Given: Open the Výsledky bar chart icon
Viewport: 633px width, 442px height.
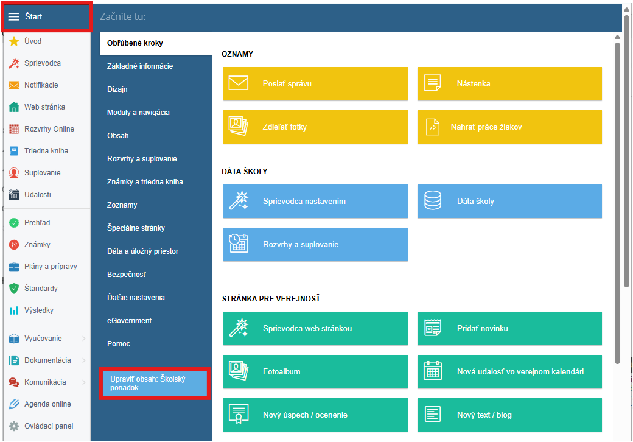Looking at the screenshot, I should tap(14, 310).
